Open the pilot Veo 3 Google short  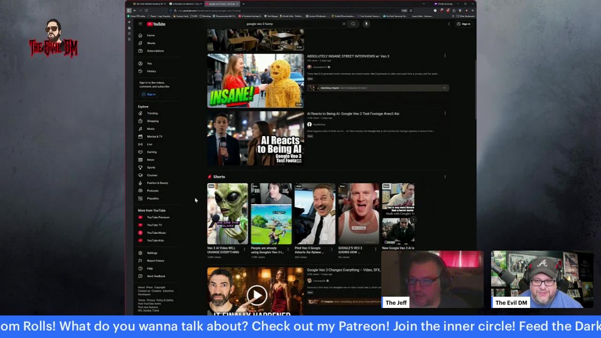point(315,214)
